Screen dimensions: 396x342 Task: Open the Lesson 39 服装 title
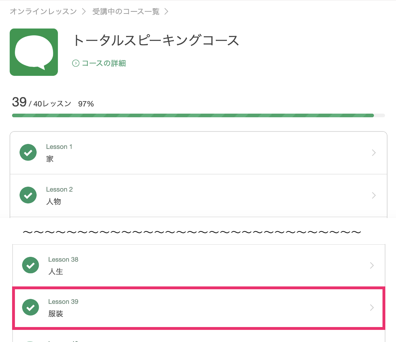pos(56,314)
